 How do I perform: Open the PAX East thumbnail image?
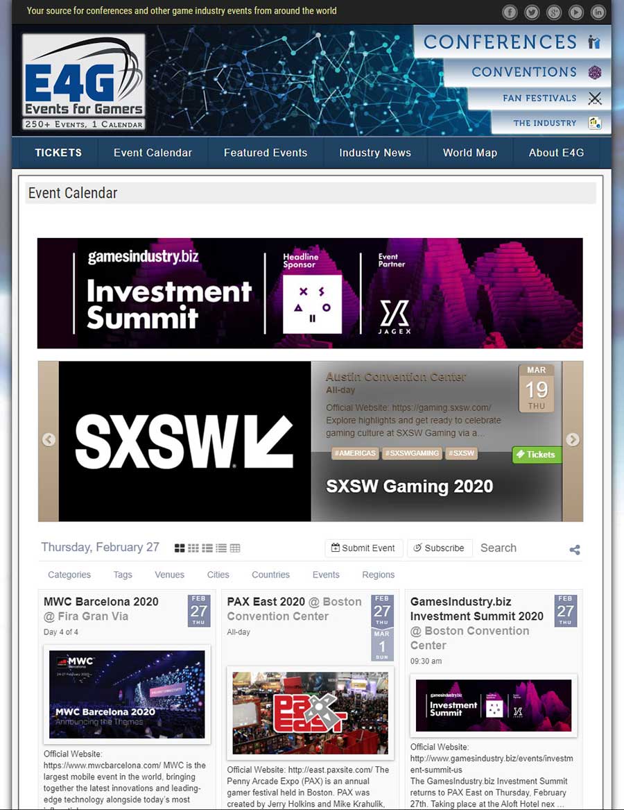[310, 713]
